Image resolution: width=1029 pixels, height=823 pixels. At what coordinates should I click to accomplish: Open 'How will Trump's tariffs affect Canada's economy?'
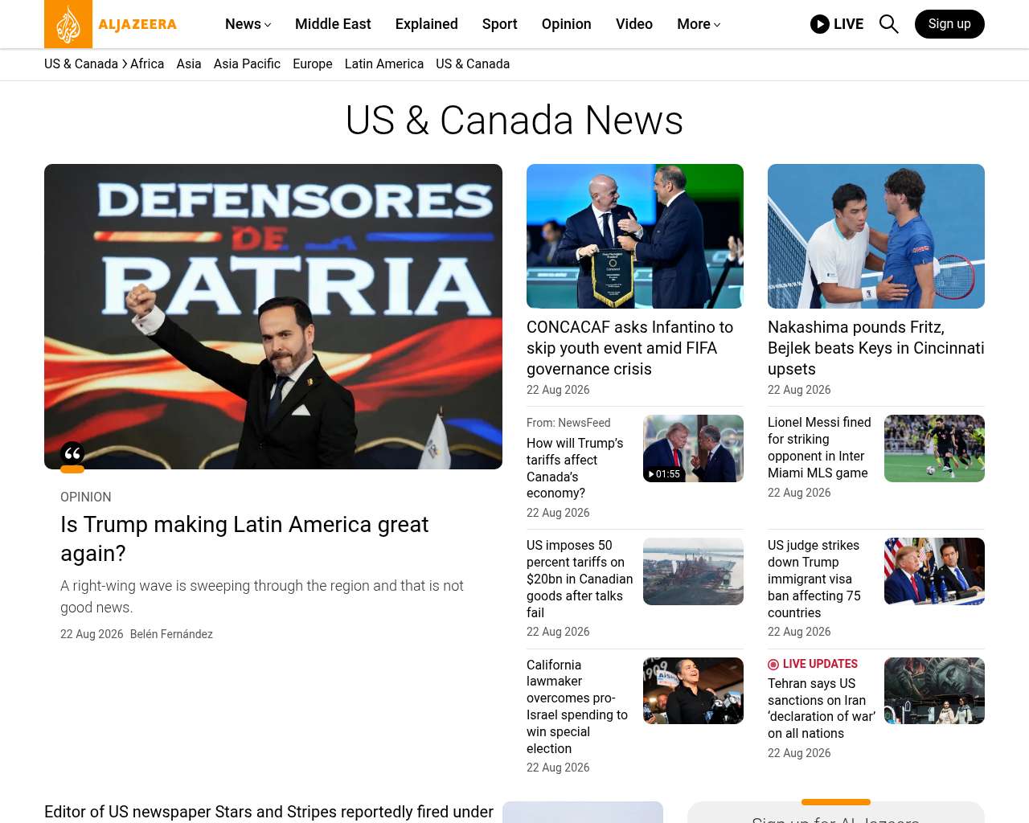(575, 468)
